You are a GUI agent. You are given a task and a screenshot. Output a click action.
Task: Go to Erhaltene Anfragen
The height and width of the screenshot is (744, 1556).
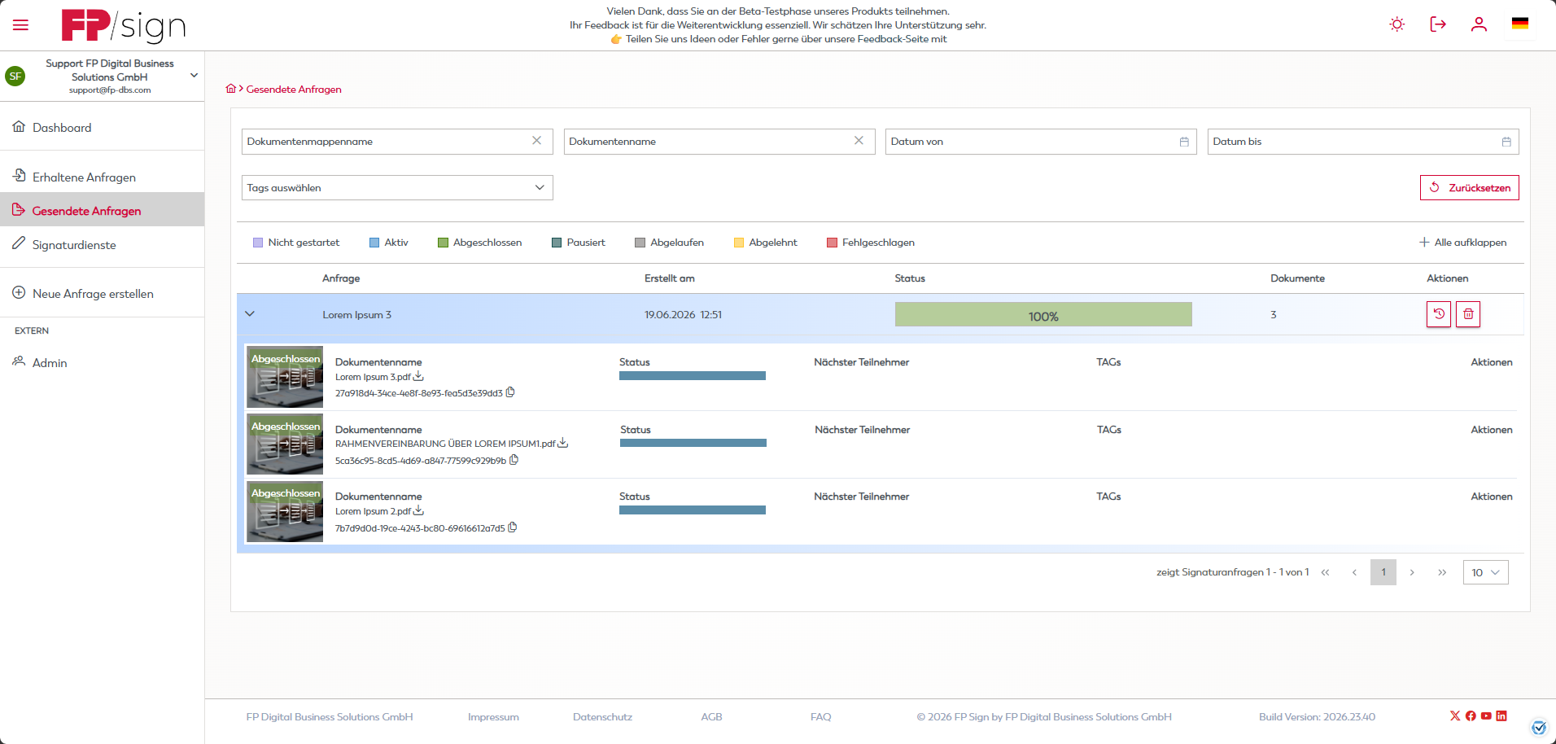[x=84, y=177]
